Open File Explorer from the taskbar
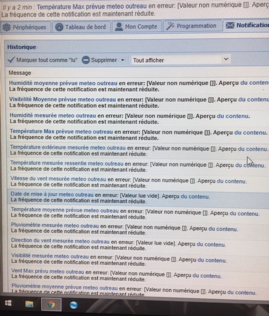 pos(30,304)
